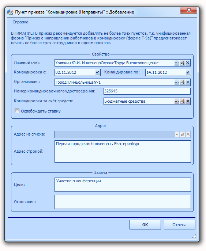Focus the empty Основание text area

point(123,202)
